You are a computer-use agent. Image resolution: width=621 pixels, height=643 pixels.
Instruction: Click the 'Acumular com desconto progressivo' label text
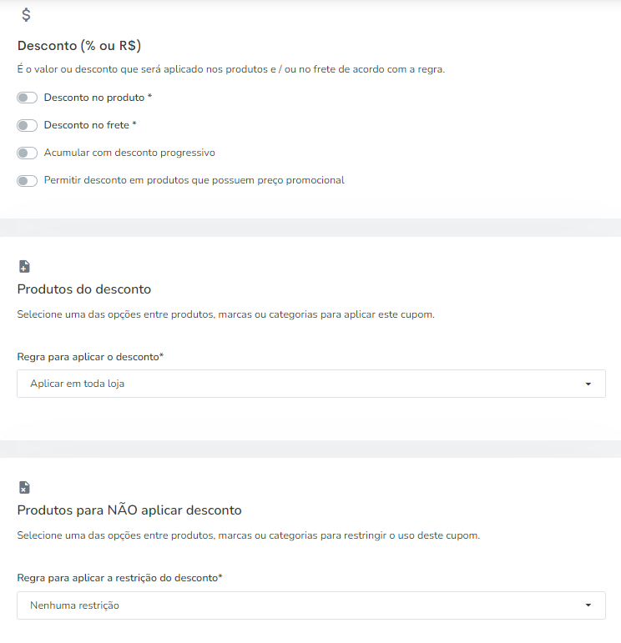coord(129,153)
